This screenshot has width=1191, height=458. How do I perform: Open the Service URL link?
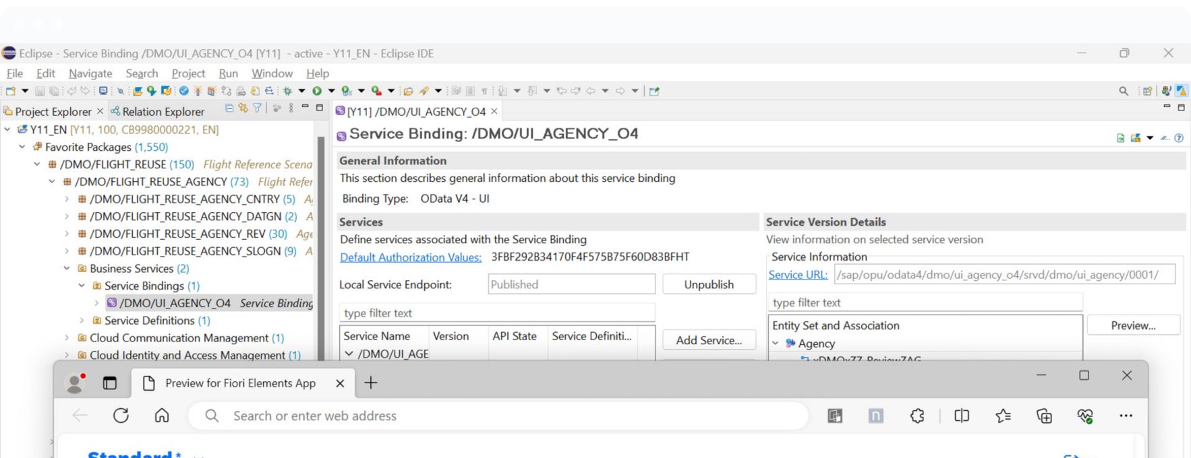pos(798,275)
